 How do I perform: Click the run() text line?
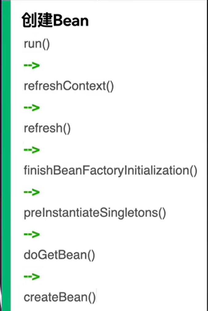(37, 44)
